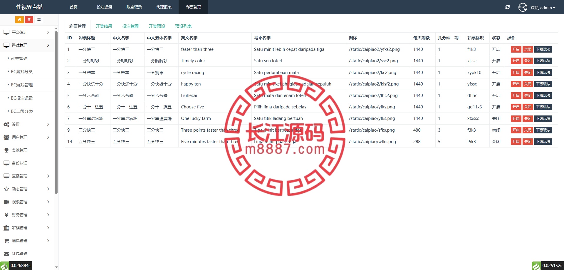Click the 设置 gears icon
Viewport: 564px width, 270px height.
[6, 124]
